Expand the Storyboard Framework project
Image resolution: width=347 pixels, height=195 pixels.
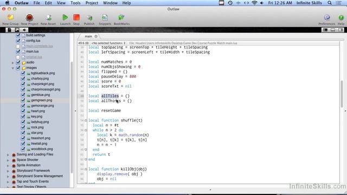coord(8,171)
